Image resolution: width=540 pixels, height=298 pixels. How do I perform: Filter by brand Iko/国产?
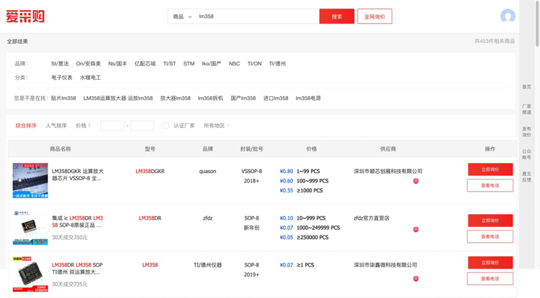[212, 63]
